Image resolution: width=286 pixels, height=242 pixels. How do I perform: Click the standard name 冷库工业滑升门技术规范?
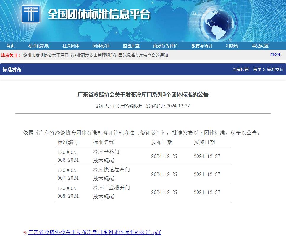click(112, 192)
